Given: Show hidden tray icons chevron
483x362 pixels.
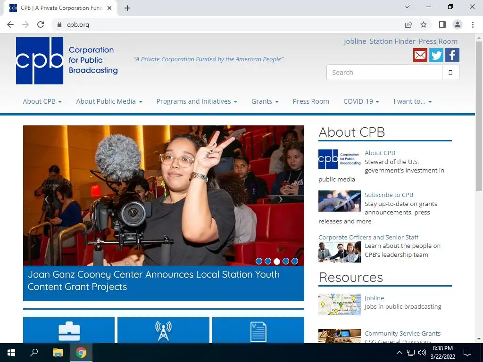Looking at the screenshot, I should coord(399,353).
